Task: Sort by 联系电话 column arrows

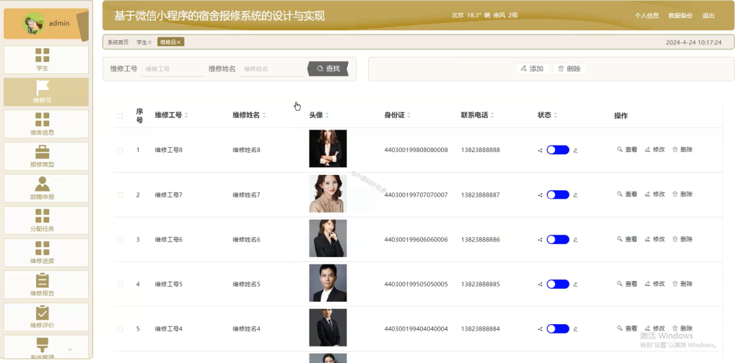Action: pos(492,115)
